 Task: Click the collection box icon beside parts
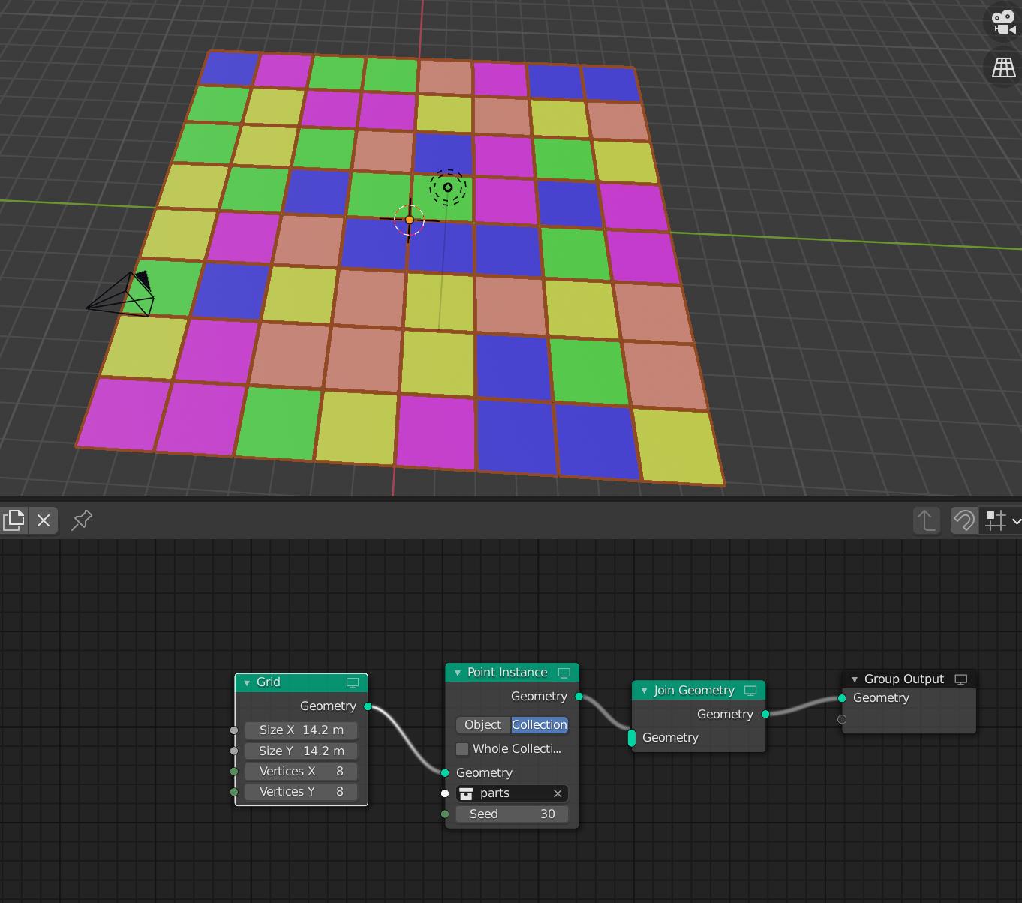[466, 793]
